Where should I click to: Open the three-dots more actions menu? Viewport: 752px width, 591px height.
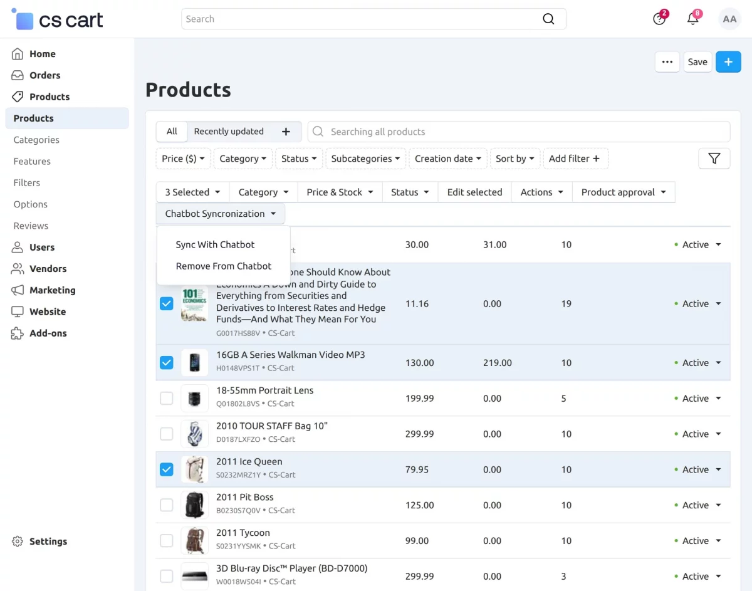click(667, 62)
